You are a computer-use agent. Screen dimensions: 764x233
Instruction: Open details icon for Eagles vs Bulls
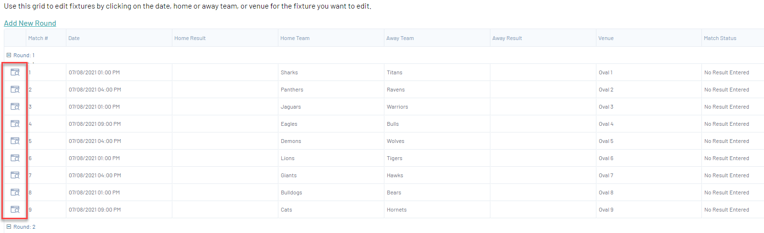coord(15,124)
